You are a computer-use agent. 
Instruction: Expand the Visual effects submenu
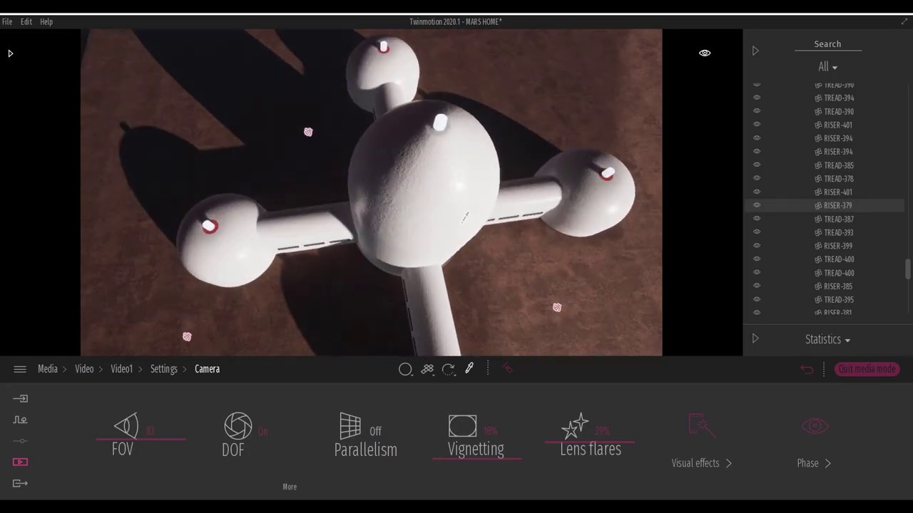pos(701,463)
